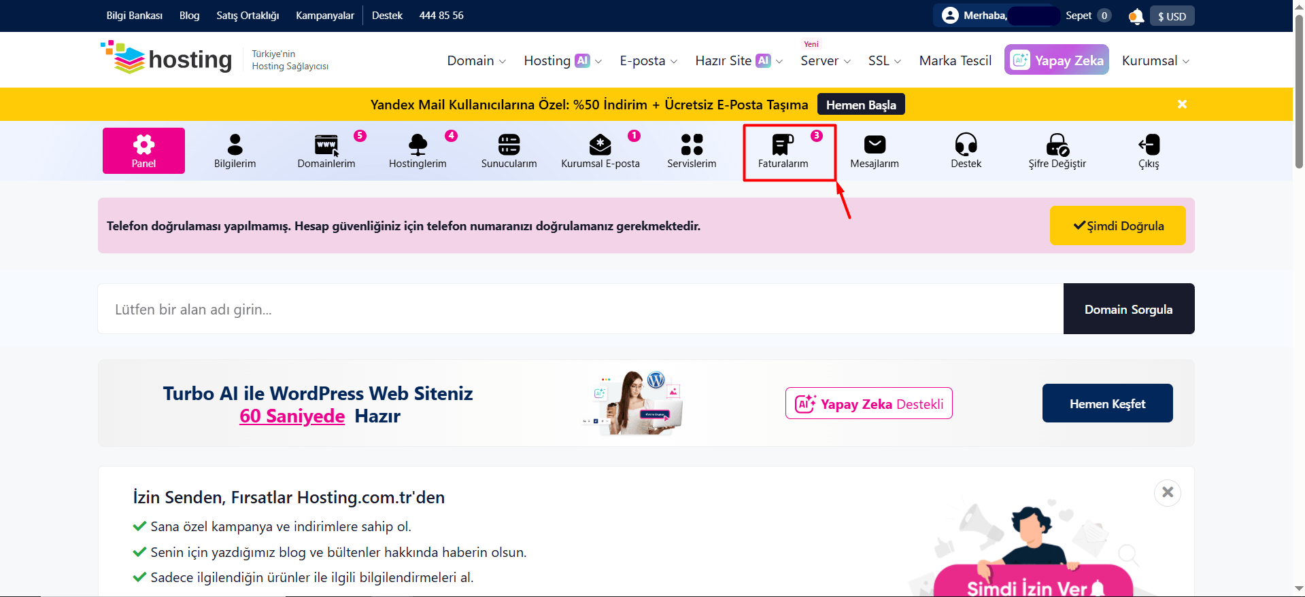Click the hosting logo
Image resolution: width=1305 pixels, height=597 pixels.
[x=167, y=58]
